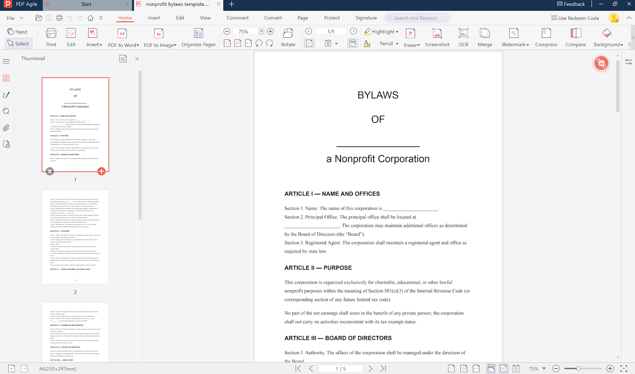Switch to Hand tool mode
Image resolution: width=635 pixels, height=374 pixels.
coord(17,32)
